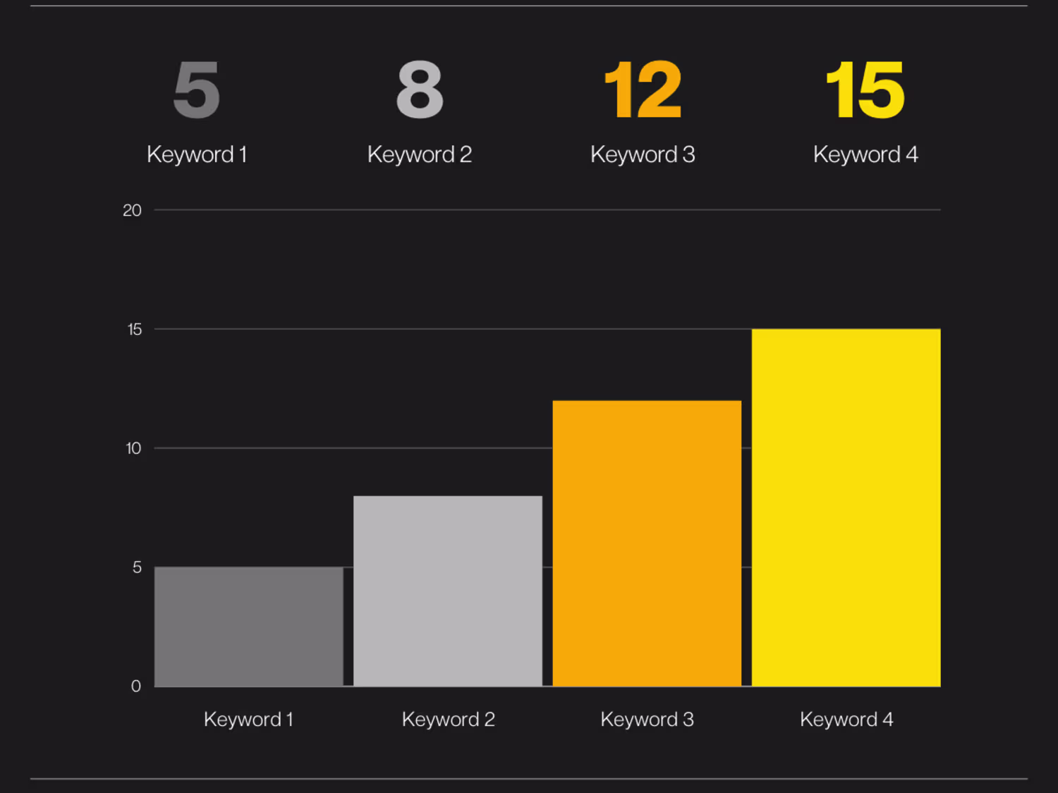Click the Keyword 3 x-axis label

[647, 719]
